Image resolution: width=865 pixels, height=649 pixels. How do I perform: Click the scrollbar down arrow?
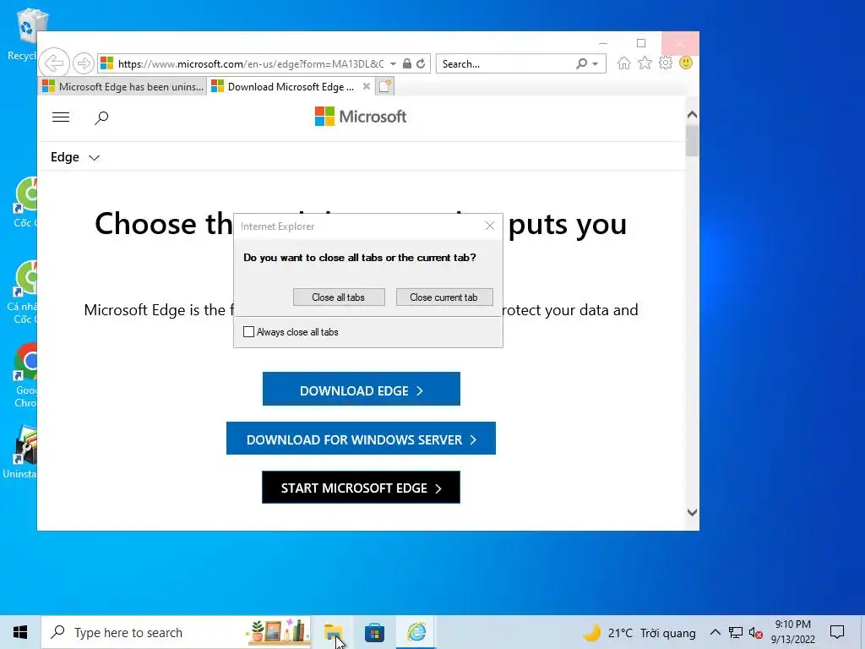click(692, 513)
